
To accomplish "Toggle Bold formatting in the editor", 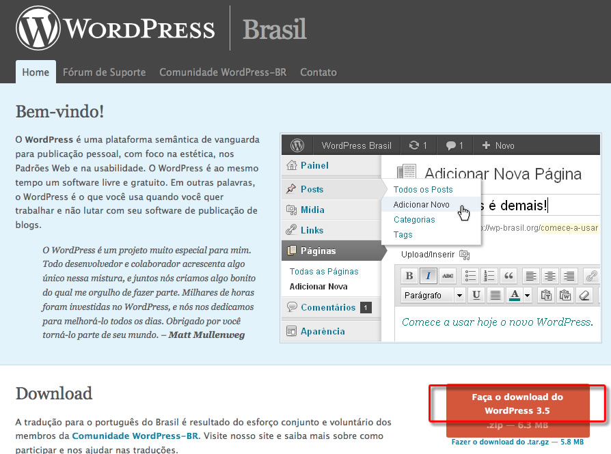I will point(409,276).
